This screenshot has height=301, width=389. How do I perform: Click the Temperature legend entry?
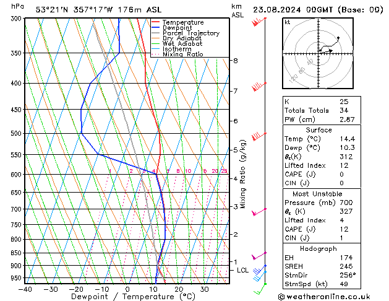[x=183, y=22]
